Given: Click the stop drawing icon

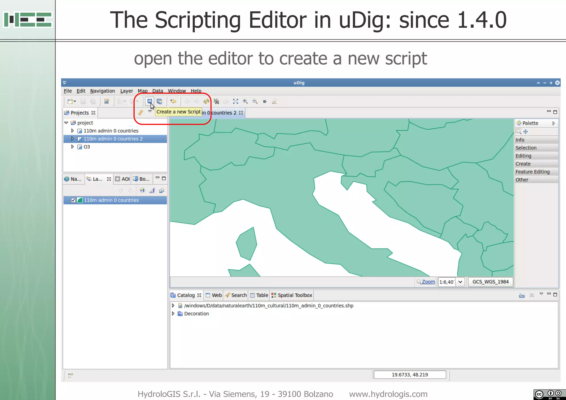Looking at the screenshot, I should tap(216, 101).
